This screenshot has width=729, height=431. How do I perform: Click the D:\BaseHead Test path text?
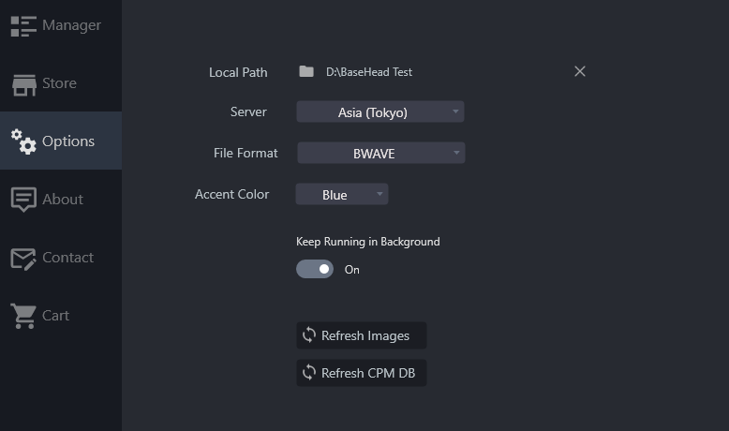[369, 72]
